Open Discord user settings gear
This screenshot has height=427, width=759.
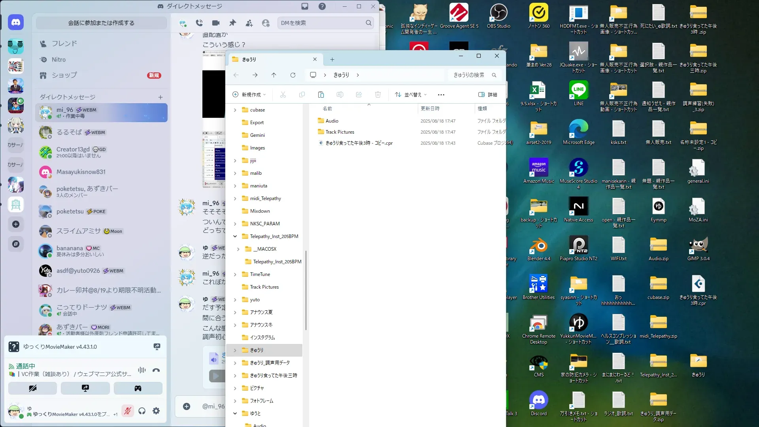point(156,411)
